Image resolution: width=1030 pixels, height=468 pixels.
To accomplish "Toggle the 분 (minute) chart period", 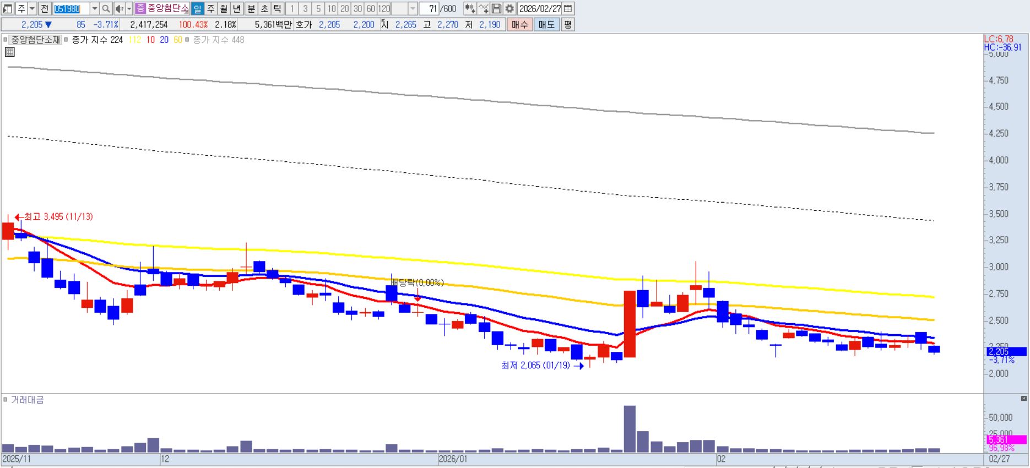I will [251, 9].
